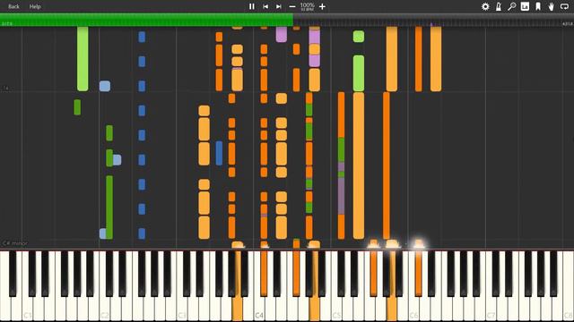The width and height of the screenshot is (574, 322).
Task: Toggle the loop icon
Action: tap(564, 6)
